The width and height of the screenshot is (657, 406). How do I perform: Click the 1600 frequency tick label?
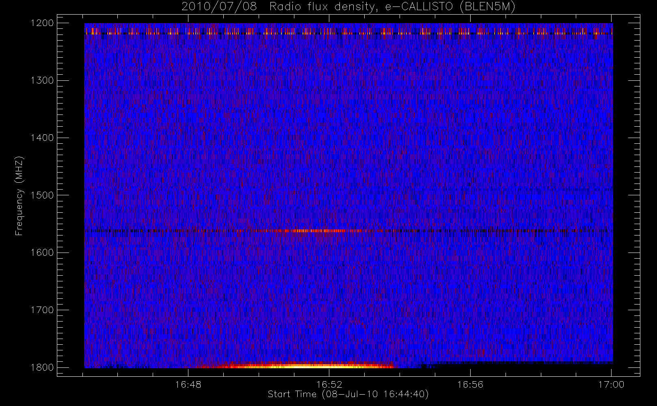click(42, 253)
